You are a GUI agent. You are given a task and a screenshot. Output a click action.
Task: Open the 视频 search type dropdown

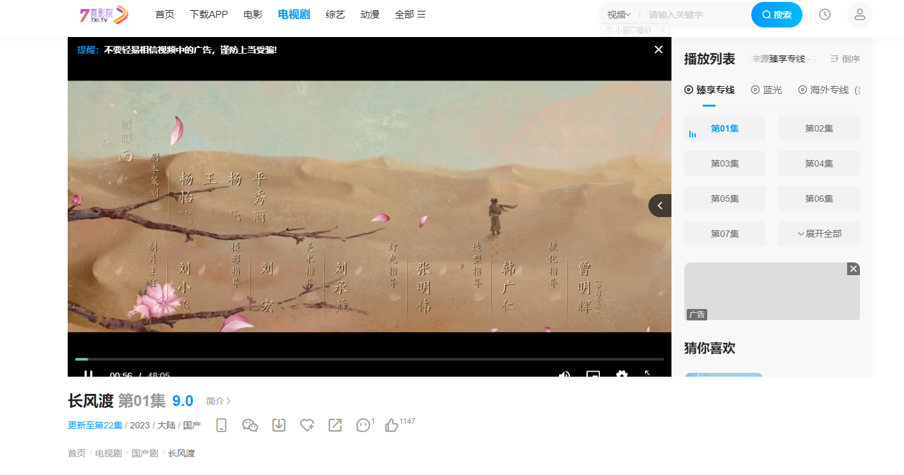(x=619, y=15)
